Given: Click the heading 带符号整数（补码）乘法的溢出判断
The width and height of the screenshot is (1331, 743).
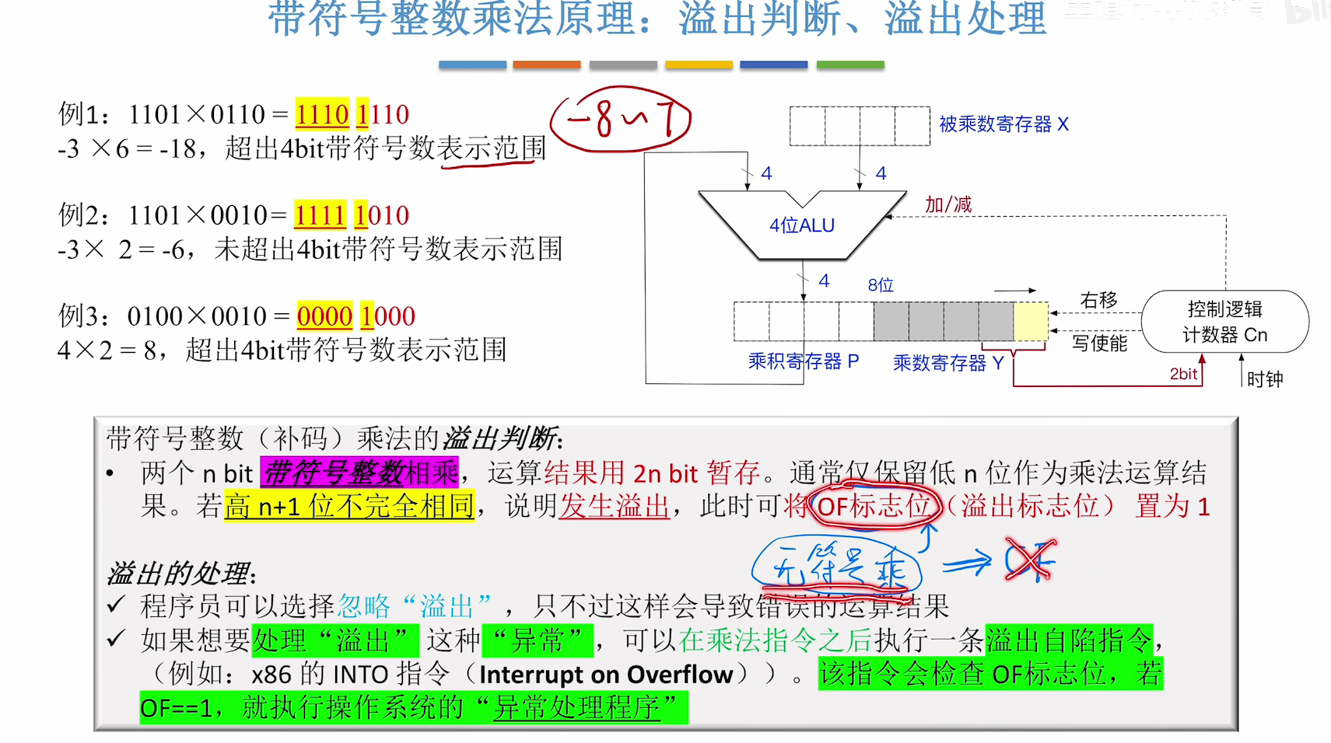Looking at the screenshot, I should (334, 439).
